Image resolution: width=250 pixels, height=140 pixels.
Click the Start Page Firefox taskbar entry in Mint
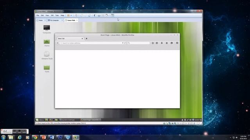pos(90,120)
